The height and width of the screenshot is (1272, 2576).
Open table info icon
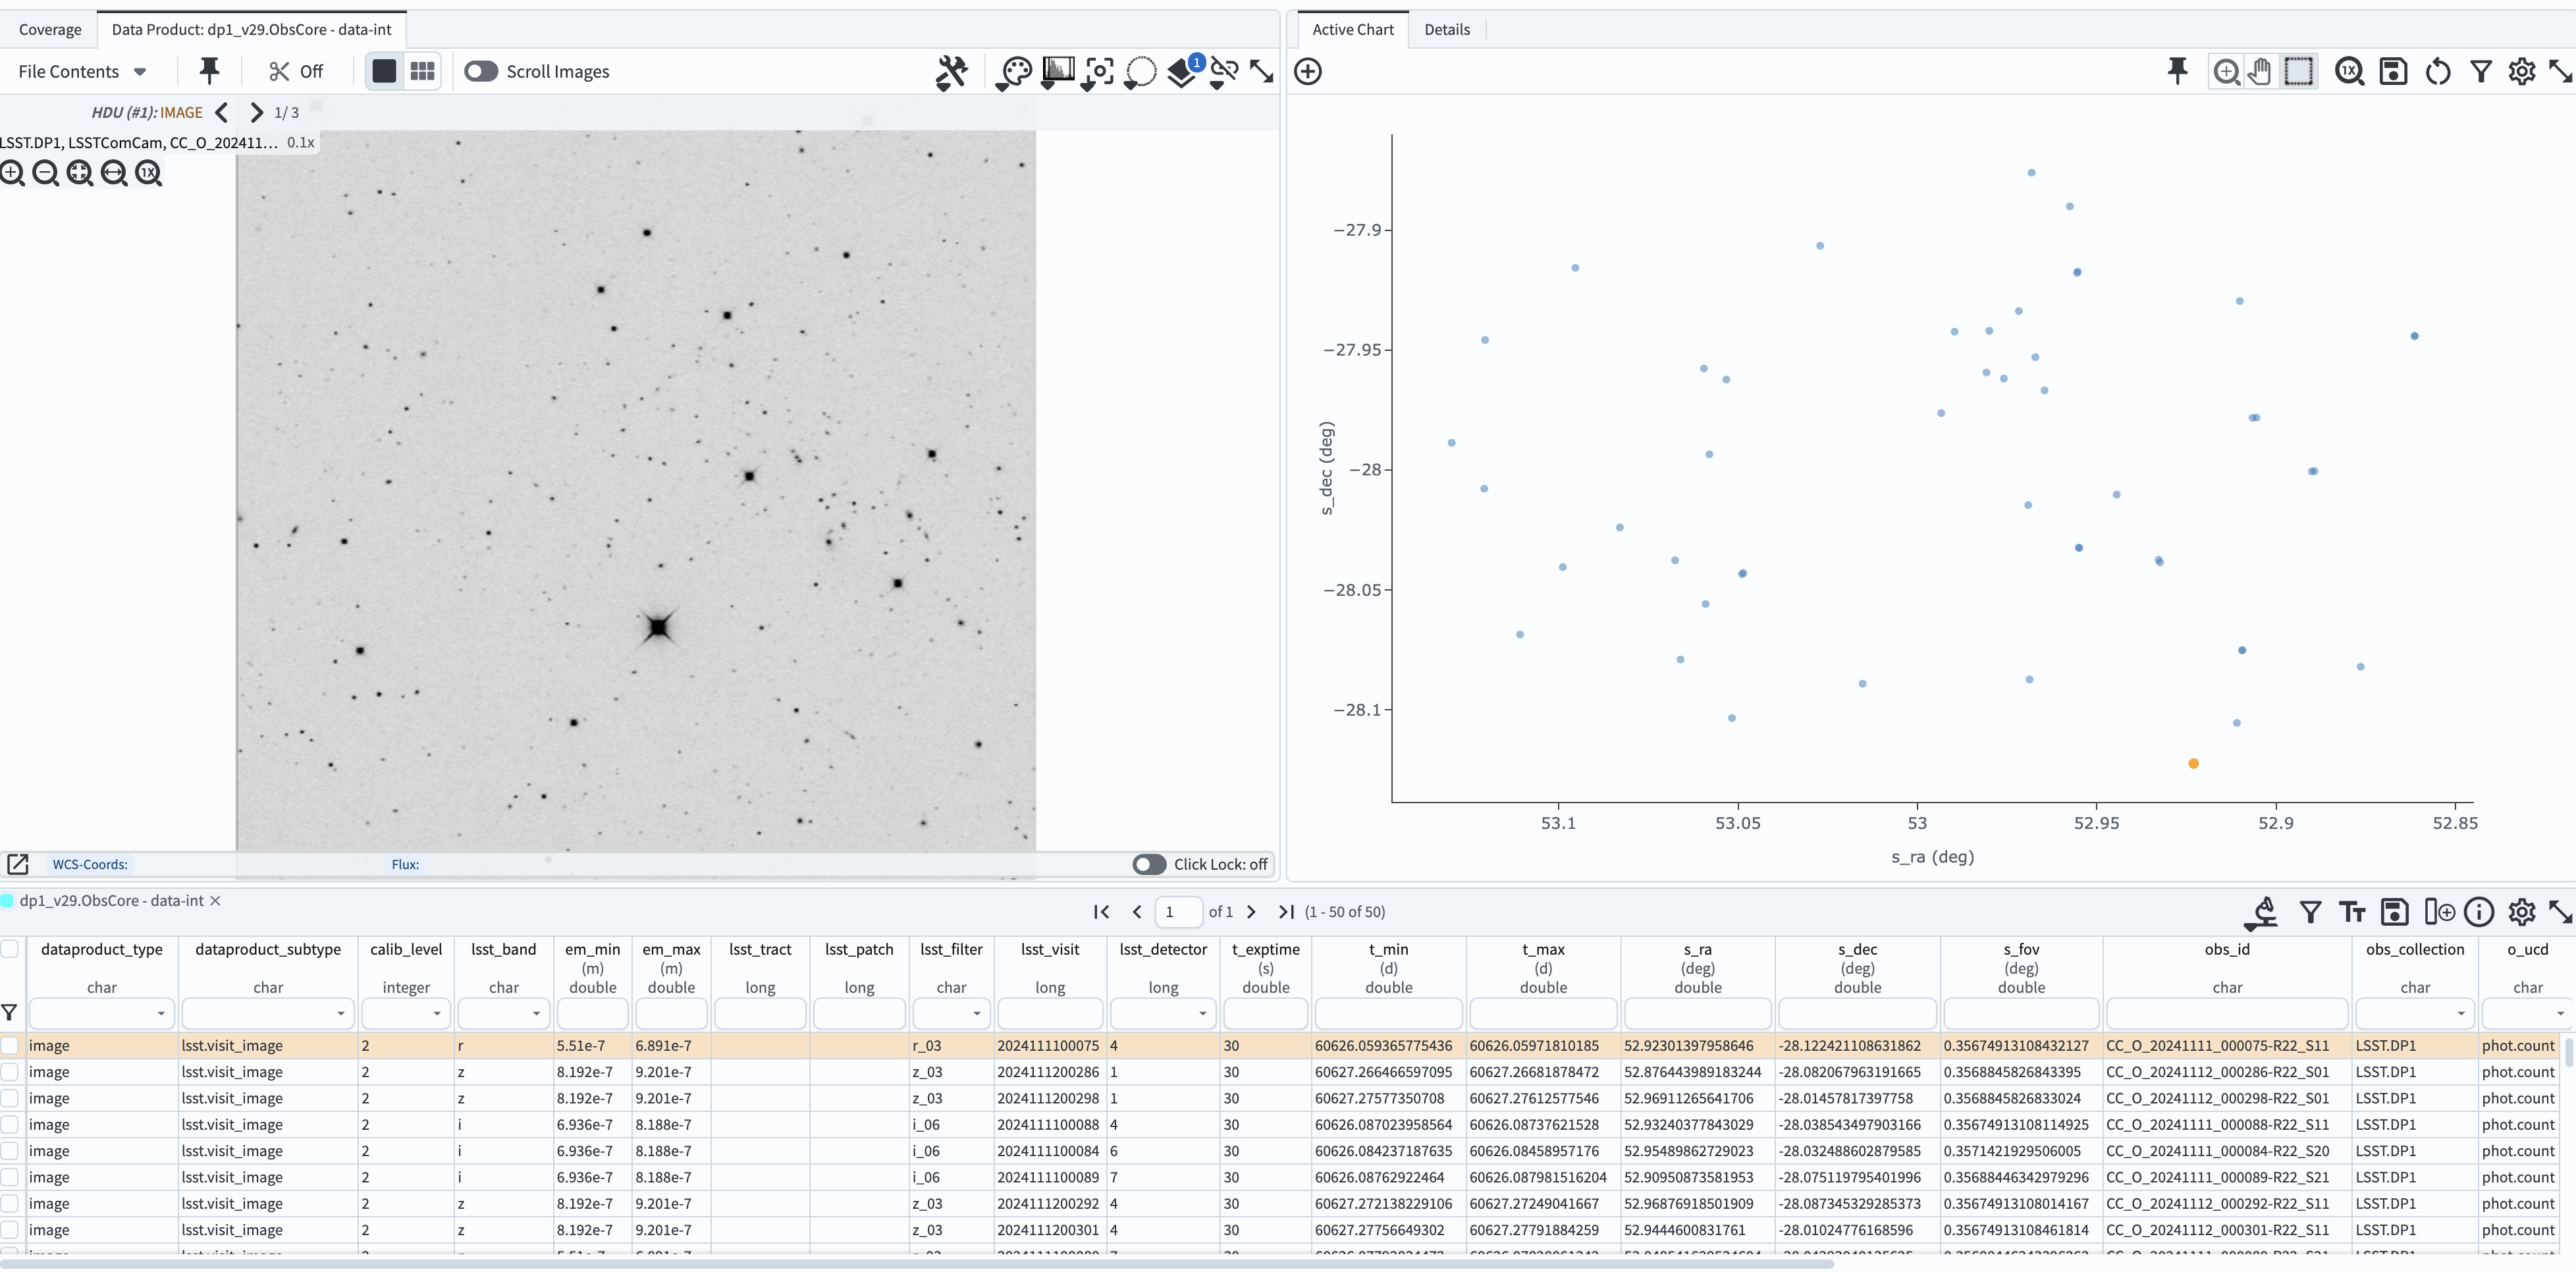(x=2478, y=912)
